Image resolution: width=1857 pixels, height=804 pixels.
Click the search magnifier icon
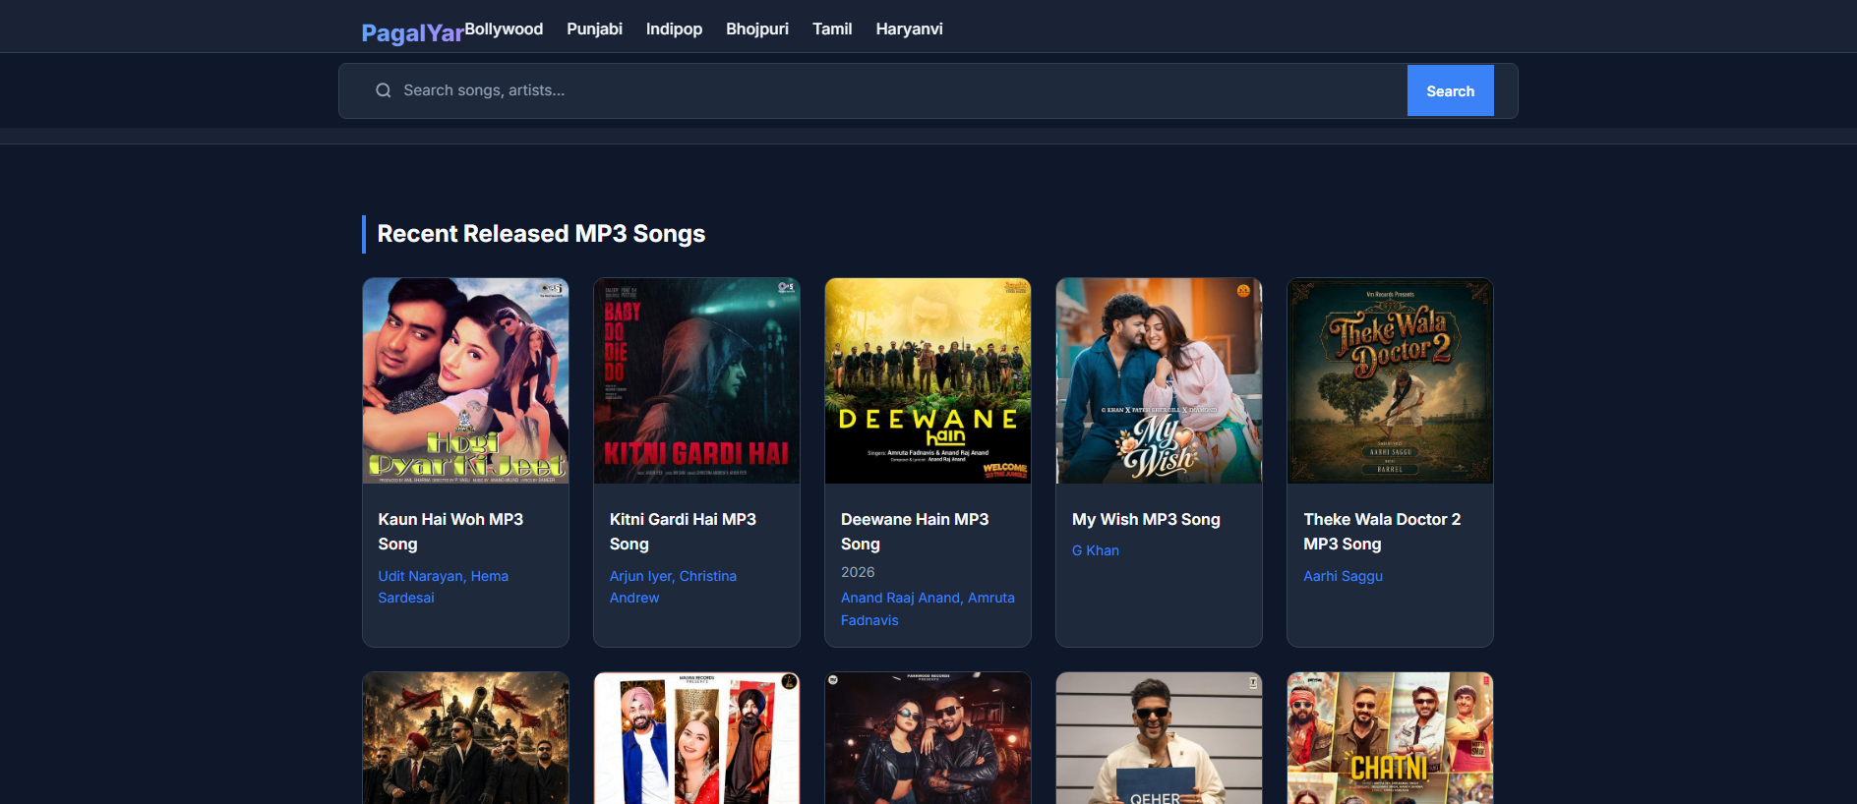(384, 90)
